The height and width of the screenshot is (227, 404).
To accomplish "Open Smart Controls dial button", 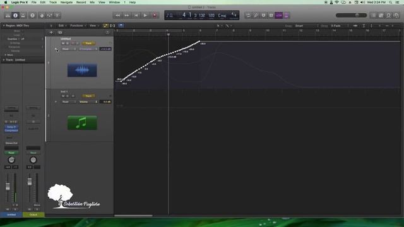I will coord(42,15).
